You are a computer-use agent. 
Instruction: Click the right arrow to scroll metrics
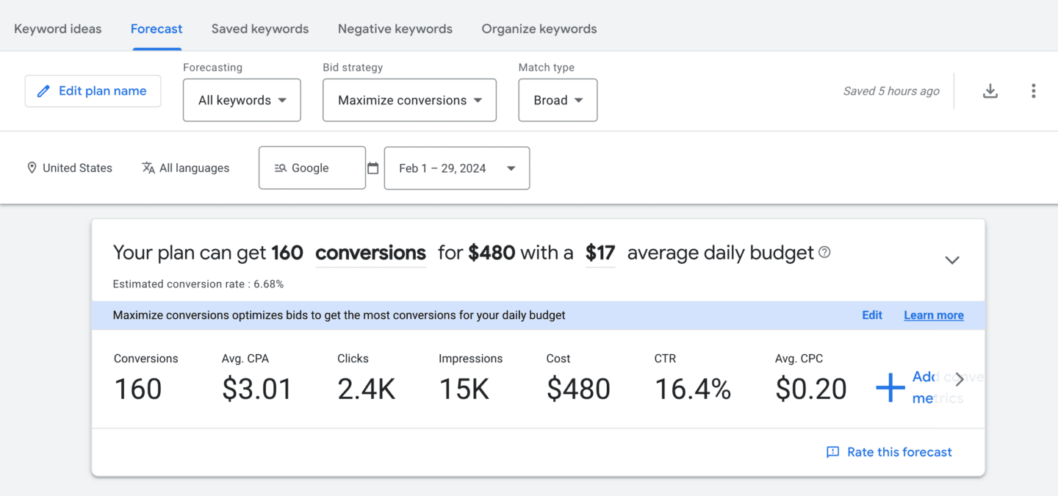(959, 379)
